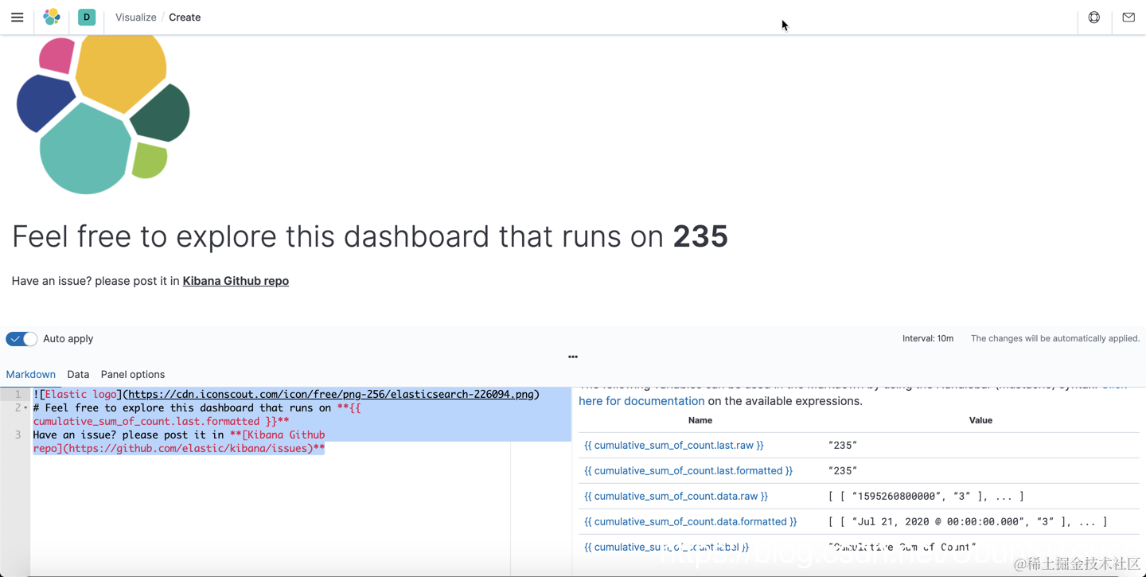
Task: Click the Name column header
Action: point(700,420)
